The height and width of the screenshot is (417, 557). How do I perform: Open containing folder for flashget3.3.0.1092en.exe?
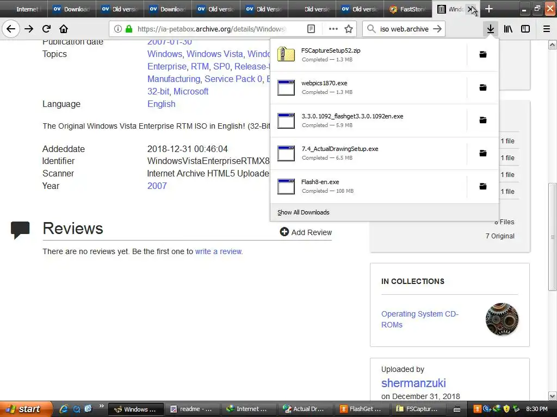point(483,120)
